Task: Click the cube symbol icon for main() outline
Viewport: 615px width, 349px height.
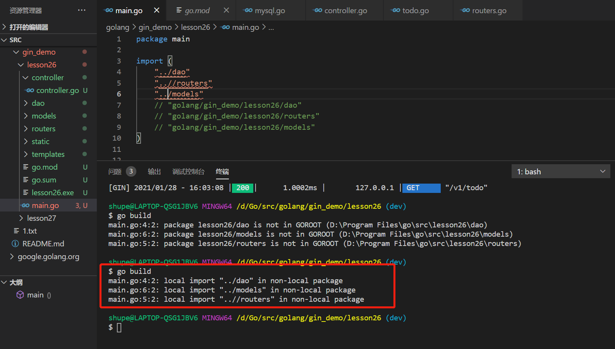Action: point(20,295)
